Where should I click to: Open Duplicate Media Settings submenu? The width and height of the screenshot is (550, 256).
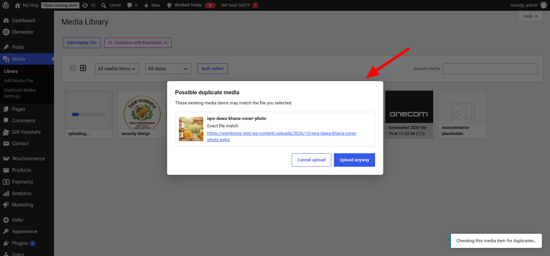[x=20, y=93]
